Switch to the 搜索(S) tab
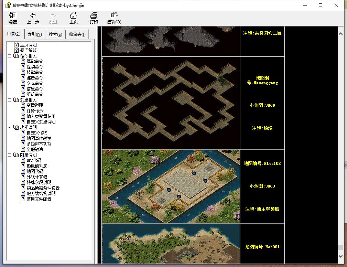 (55, 34)
